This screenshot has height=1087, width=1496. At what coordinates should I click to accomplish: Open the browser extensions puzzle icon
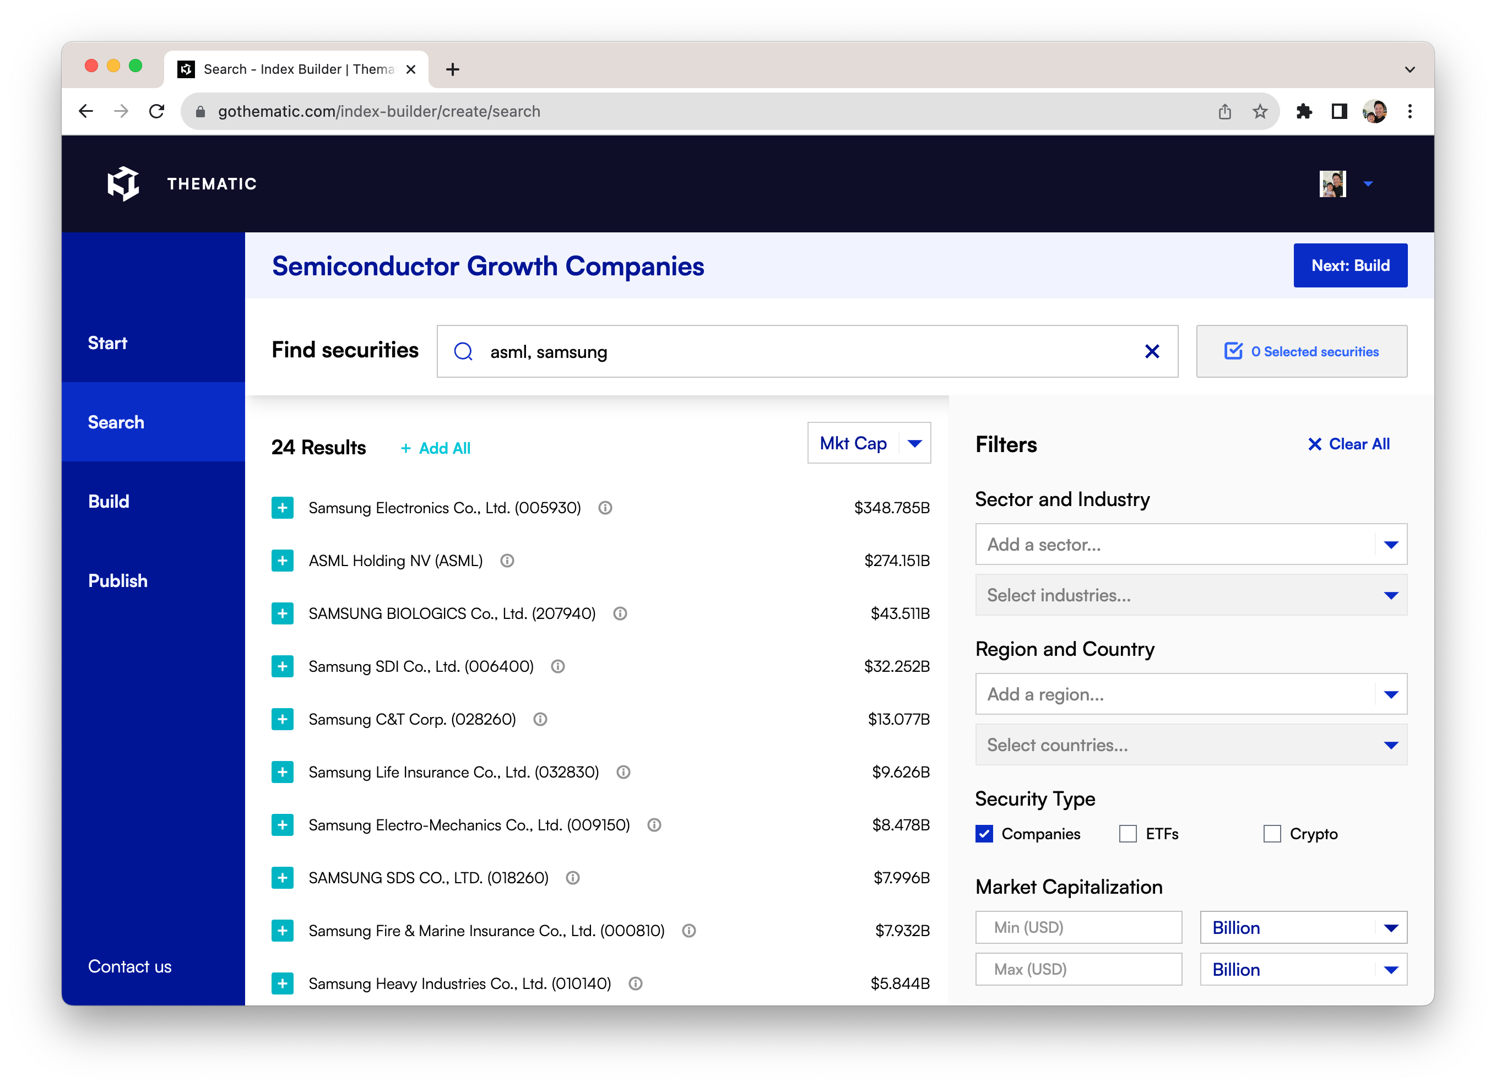(x=1303, y=111)
